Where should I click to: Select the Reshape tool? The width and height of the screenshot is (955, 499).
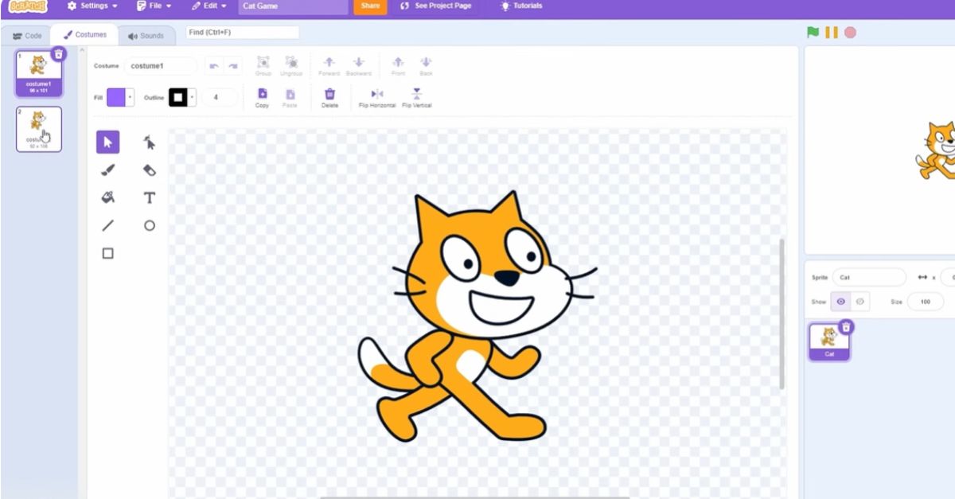[x=149, y=142]
